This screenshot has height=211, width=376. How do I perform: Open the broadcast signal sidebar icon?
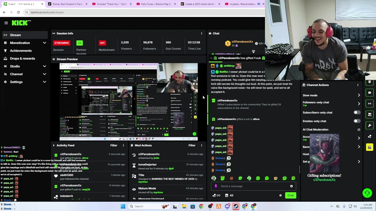point(370,103)
